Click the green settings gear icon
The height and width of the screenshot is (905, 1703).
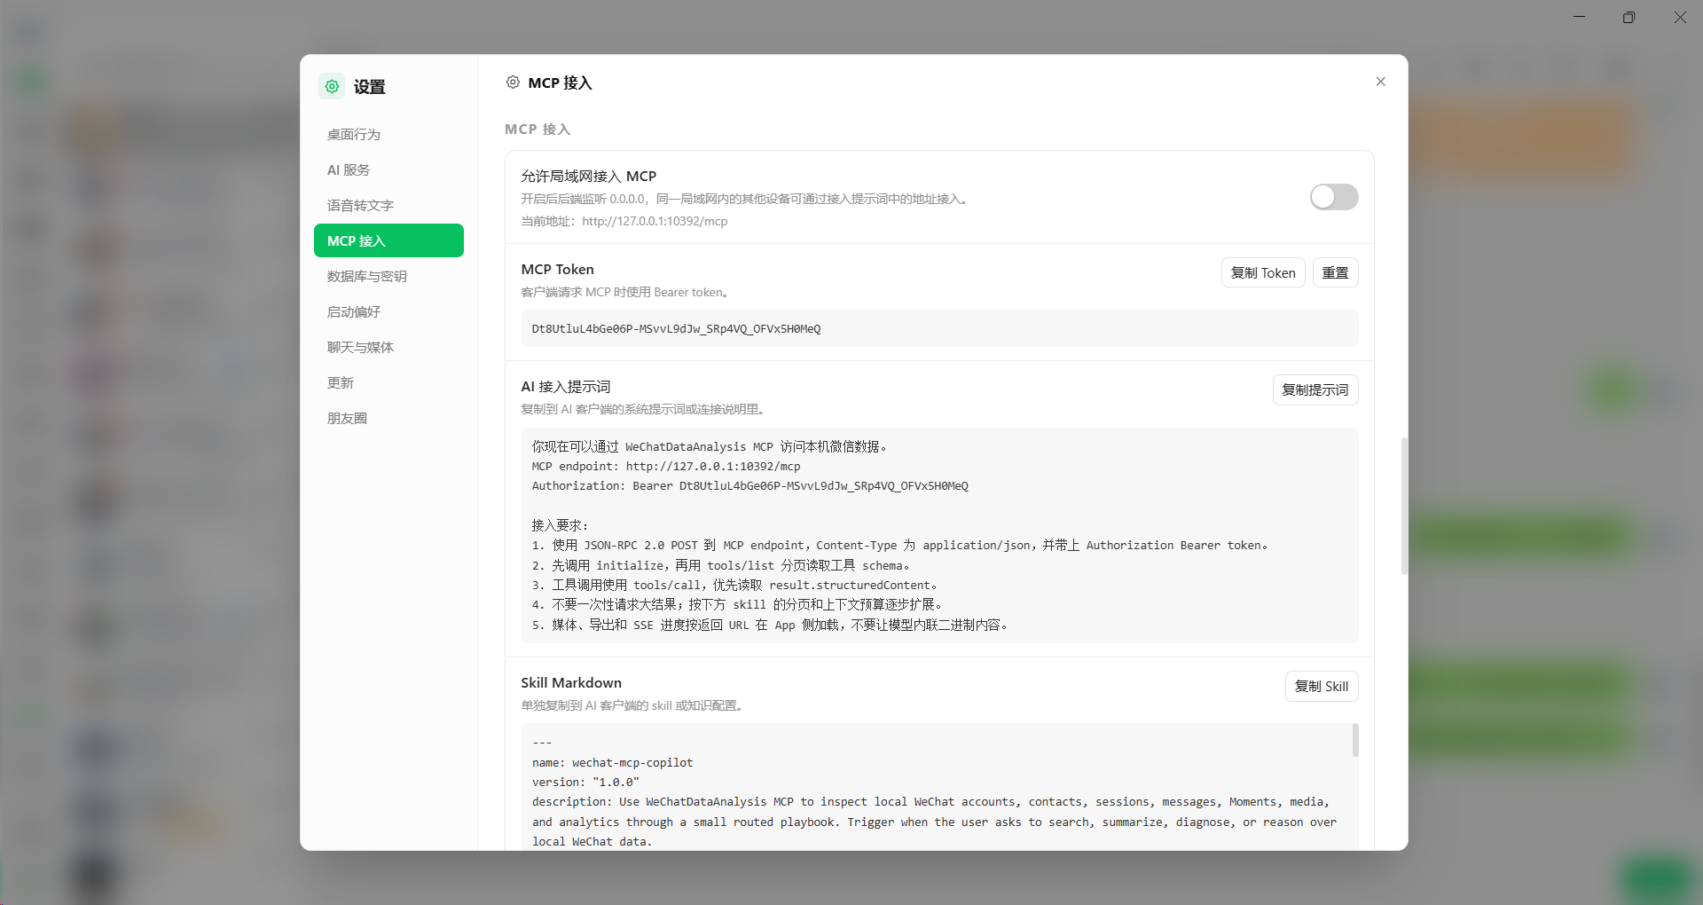332,86
